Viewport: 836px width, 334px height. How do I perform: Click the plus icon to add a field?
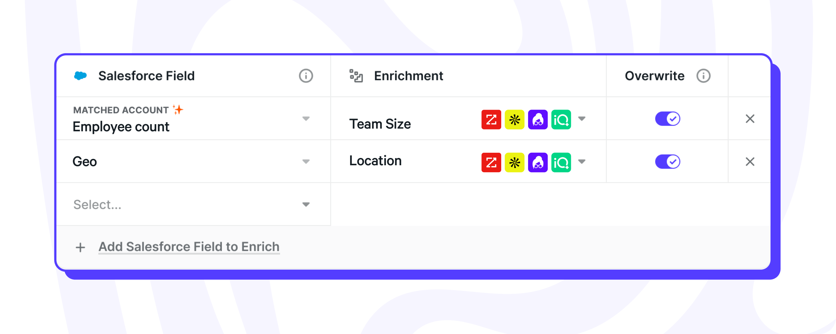pos(80,247)
